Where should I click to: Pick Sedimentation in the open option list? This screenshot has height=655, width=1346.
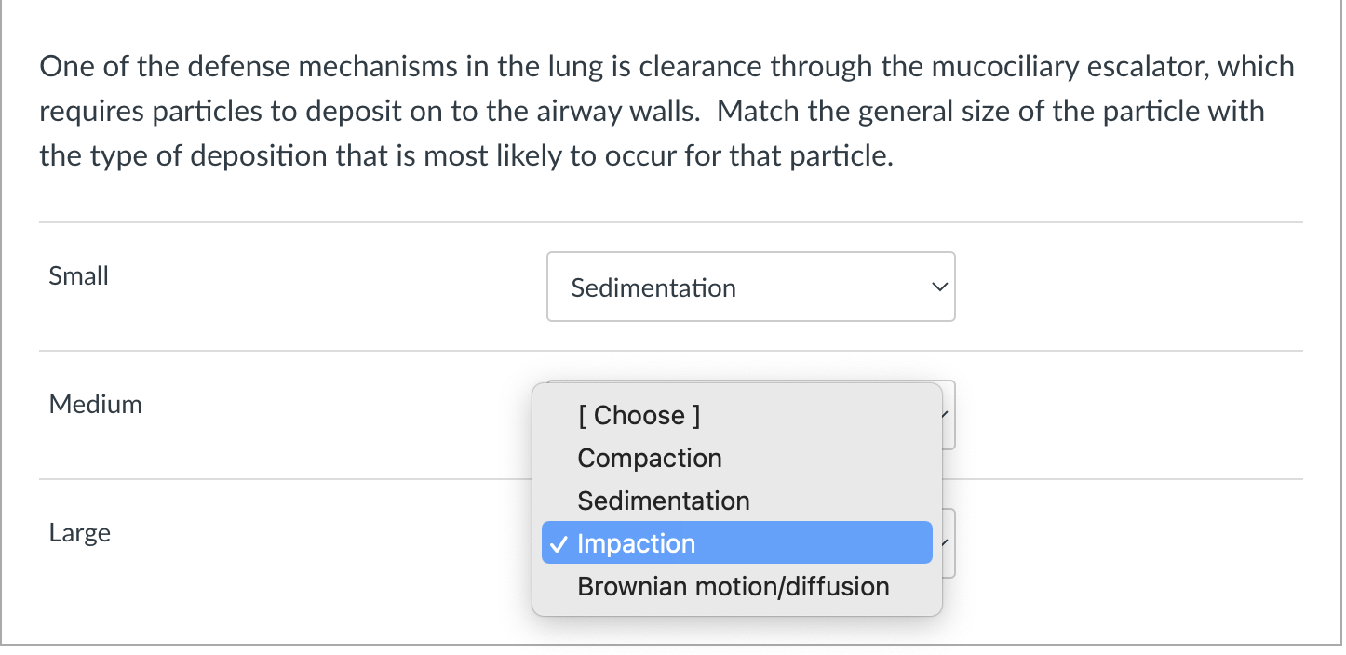(x=663, y=501)
